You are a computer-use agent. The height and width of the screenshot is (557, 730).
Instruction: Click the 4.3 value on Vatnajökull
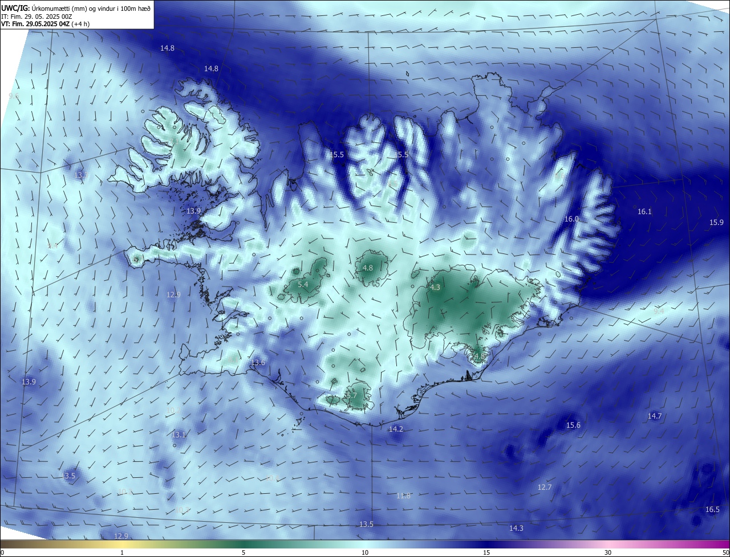(435, 288)
